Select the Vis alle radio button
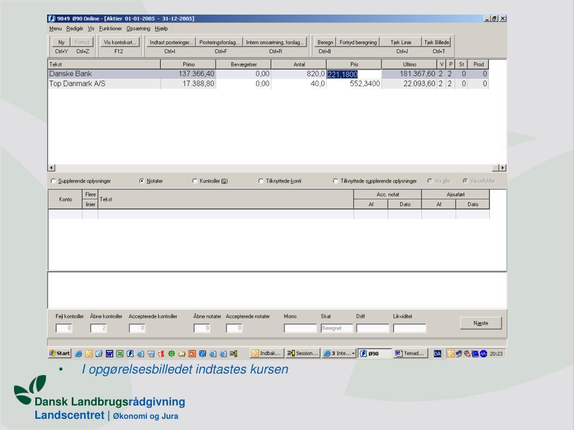Screen dimensions: 574x430 tap(430, 181)
